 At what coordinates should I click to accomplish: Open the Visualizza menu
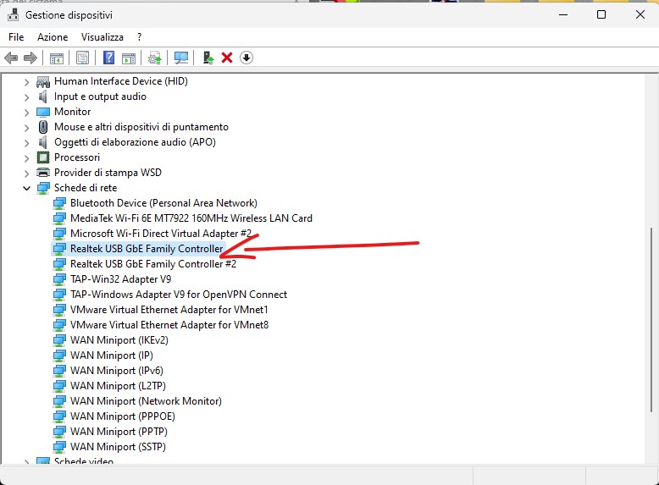102,37
